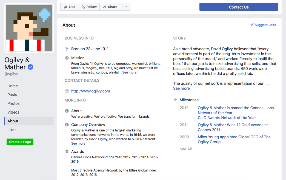Expand Company Overview with See more
The height and width of the screenshot is (180, 286).
tap(78, 144)
